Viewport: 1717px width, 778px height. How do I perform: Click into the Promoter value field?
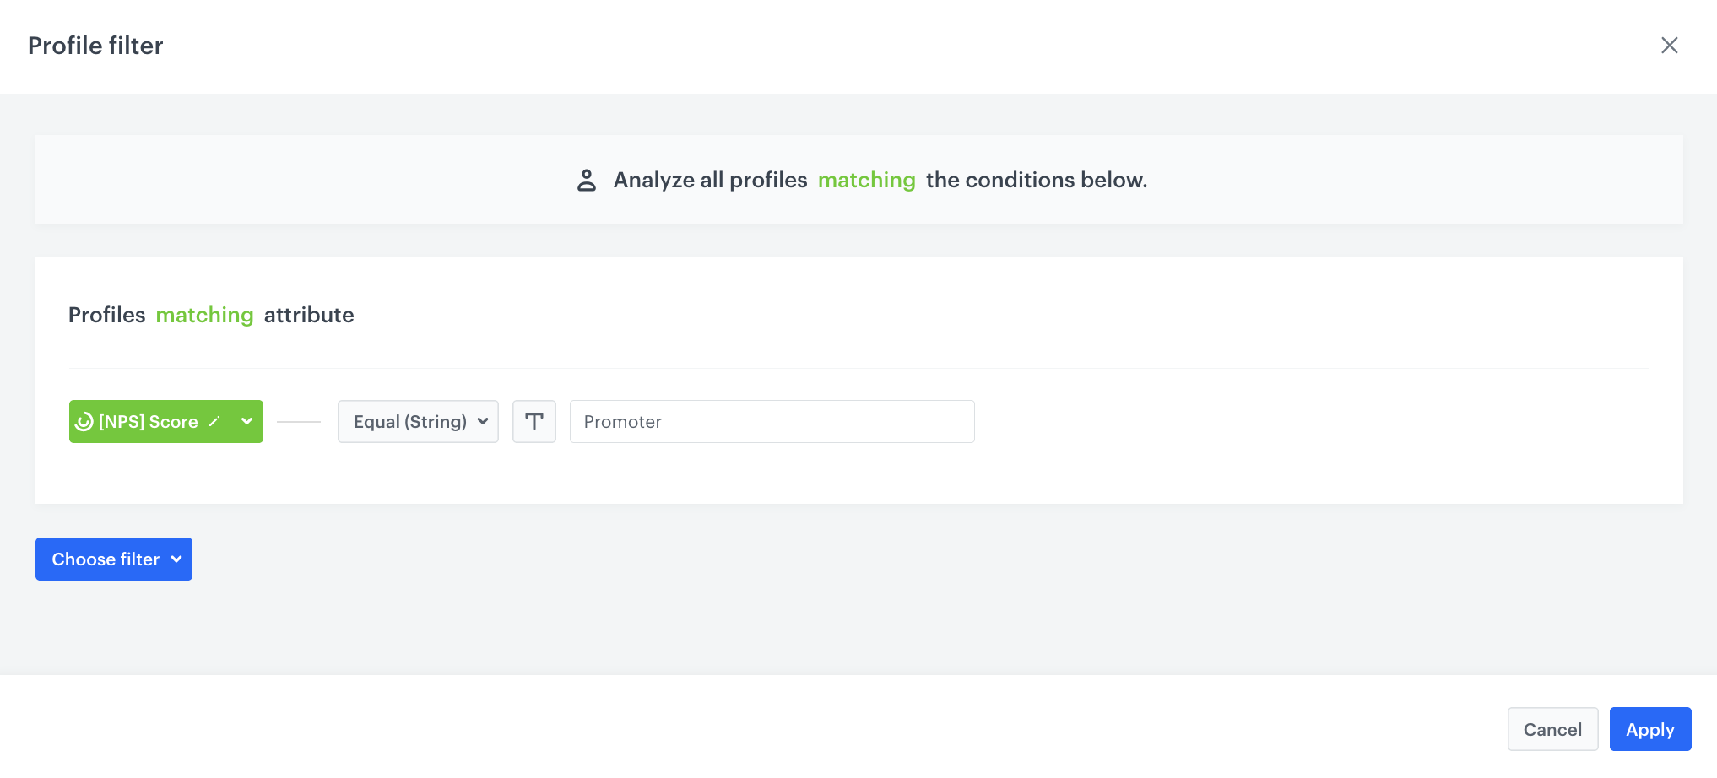point(772,421)
